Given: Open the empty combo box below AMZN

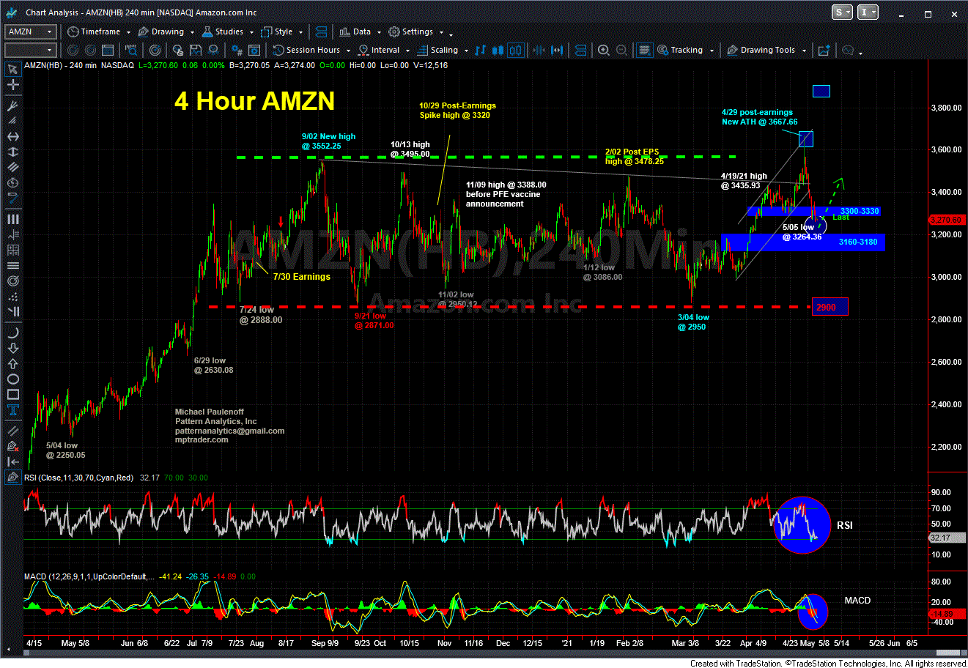Looking at the screenshot, I should coord(31,50).
